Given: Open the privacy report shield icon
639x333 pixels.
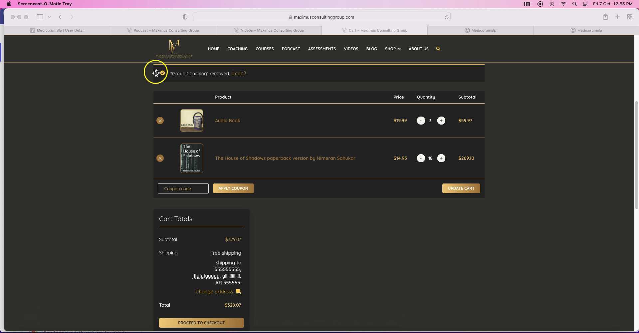Looking at the screenshot, I should (185, 17).
